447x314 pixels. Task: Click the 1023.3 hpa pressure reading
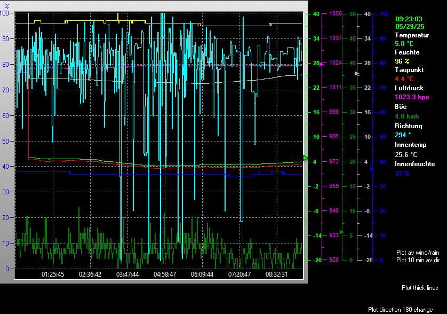(412, 97)
